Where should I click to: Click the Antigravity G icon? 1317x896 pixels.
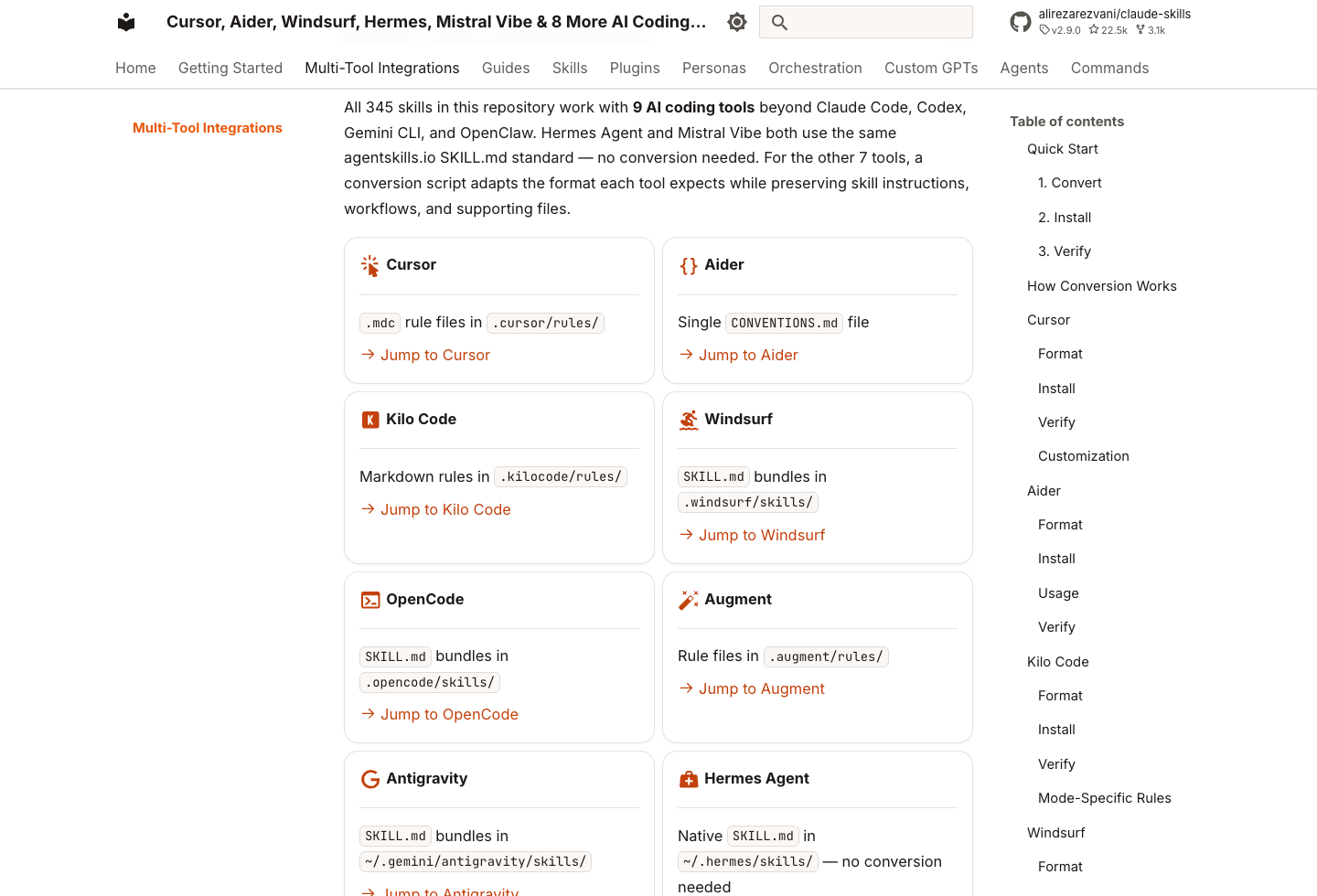pyautogui.click(x=369, y=779)
